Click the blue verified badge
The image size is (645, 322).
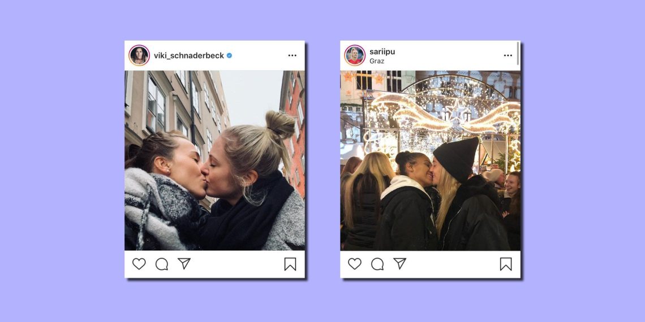click(x=229, y=55)
